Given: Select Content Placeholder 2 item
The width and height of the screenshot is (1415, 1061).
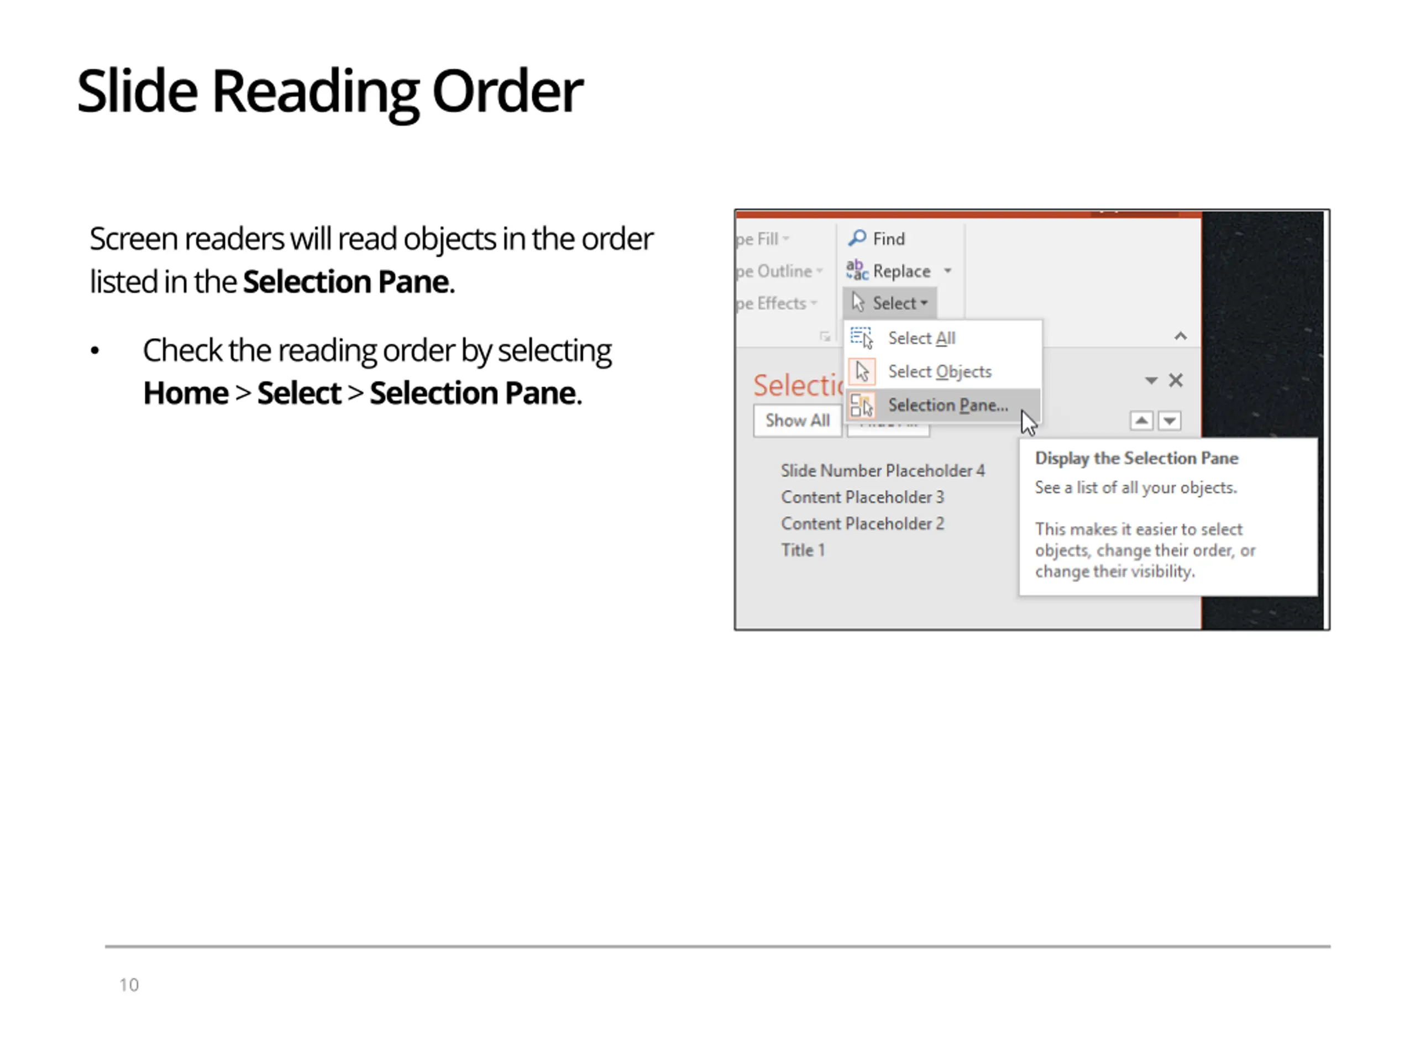Looking at the screenshot, I should point(862,523).
